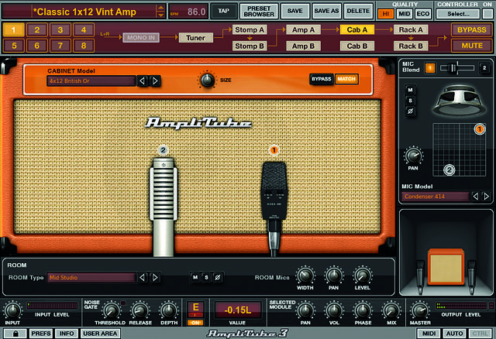Toggle the global MUTE button
This screenshot has height=339, width=496.
[472, 46]
